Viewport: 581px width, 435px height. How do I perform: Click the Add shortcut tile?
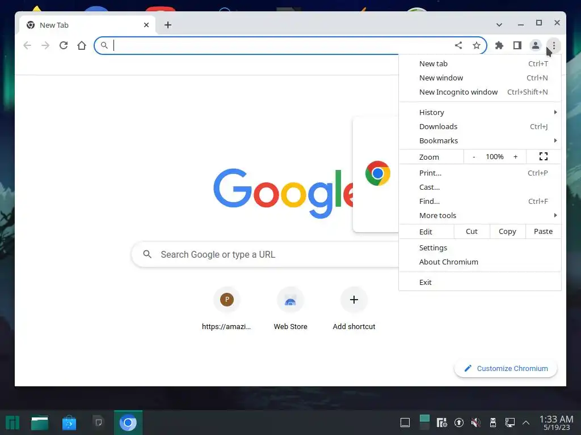click(354, 309)
